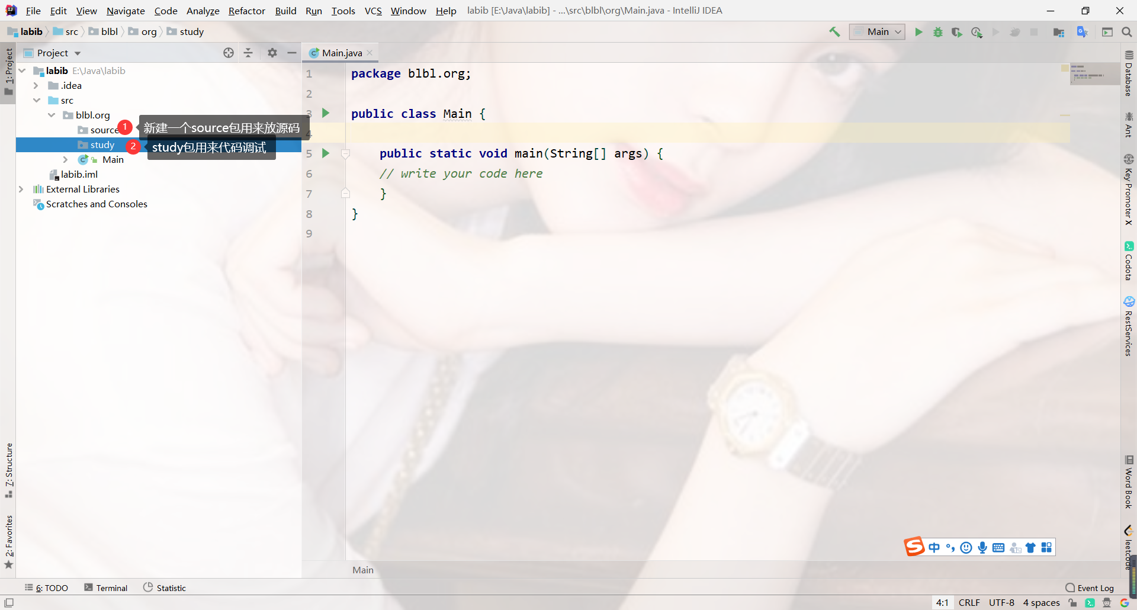Click the Translate plugin icon in the toolbar
The width and height of the screenshot is (1137, 610).
1083,32
